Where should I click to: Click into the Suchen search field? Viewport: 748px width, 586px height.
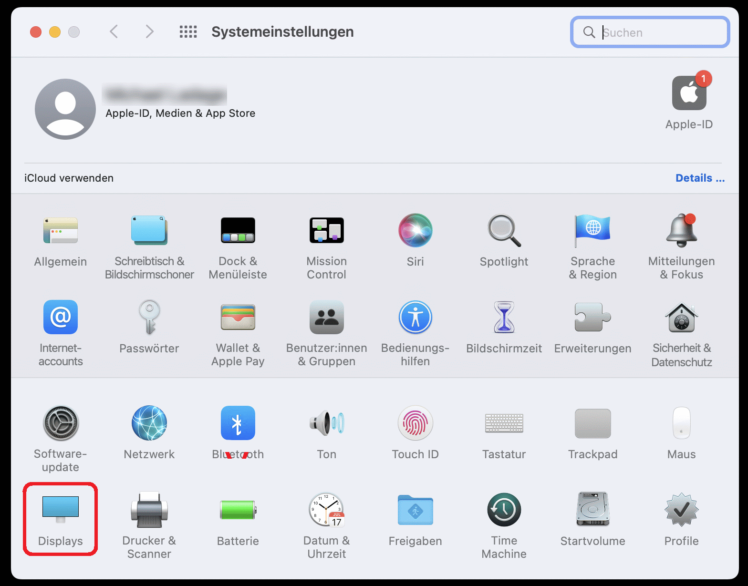pyautogui.click(x=650, y=32)
